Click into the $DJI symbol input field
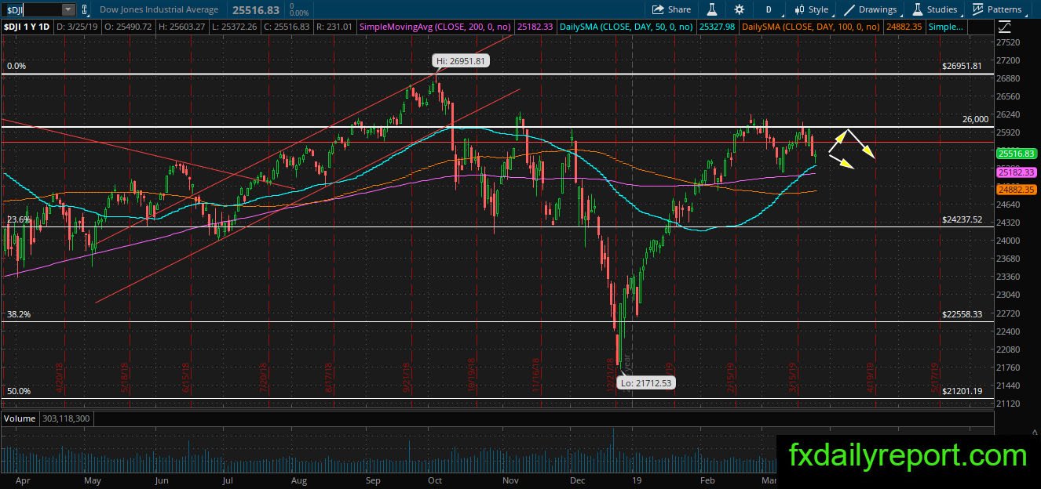The height and width of the screenshot is (489, 1041). point(31,9)
